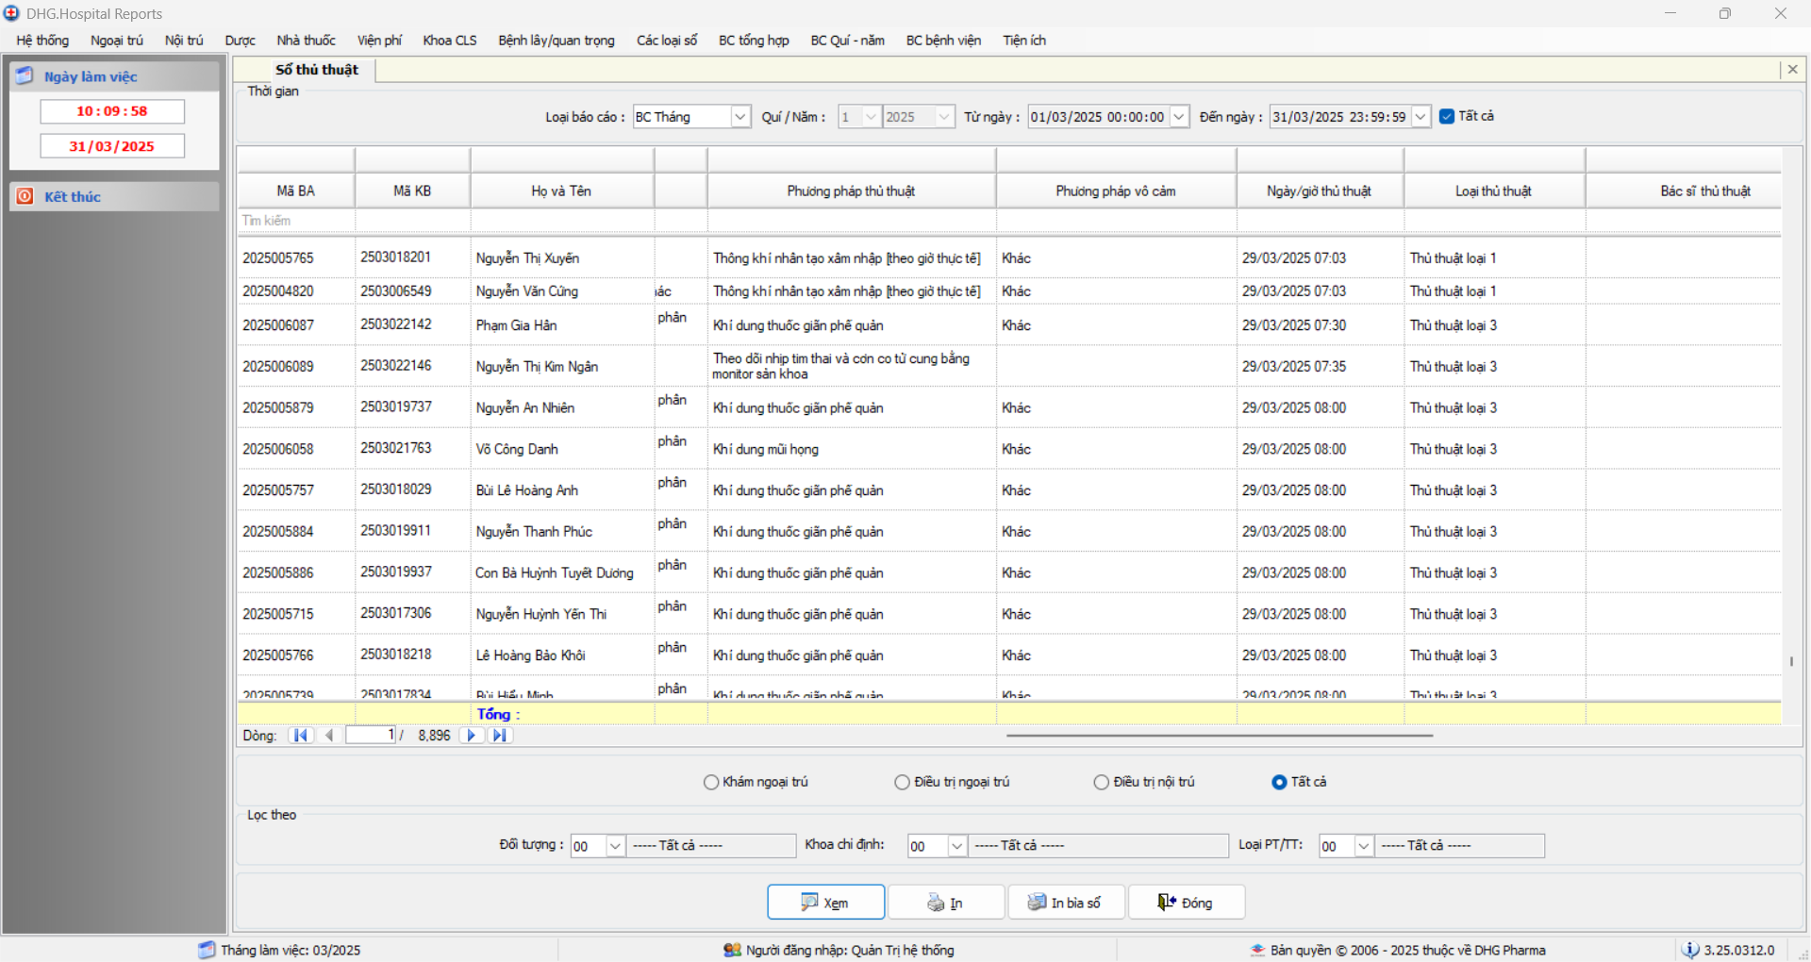Expand the Loại PT/TT code dropdown
1811x962 pixels.
click(1363, 846)
